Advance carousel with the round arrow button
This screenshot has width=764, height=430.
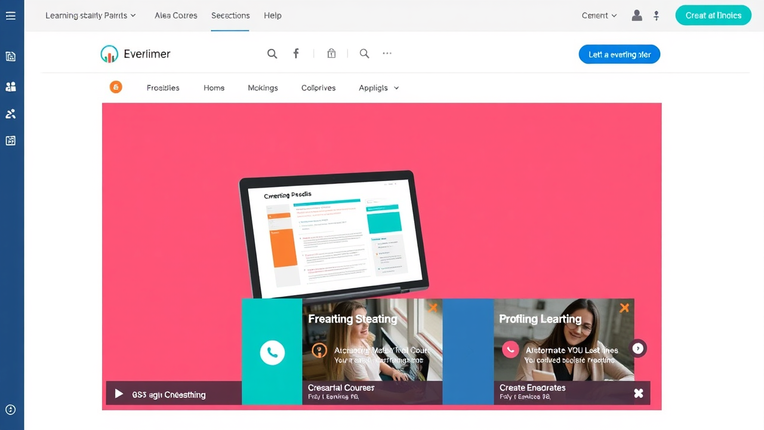(x=638, y=348)
